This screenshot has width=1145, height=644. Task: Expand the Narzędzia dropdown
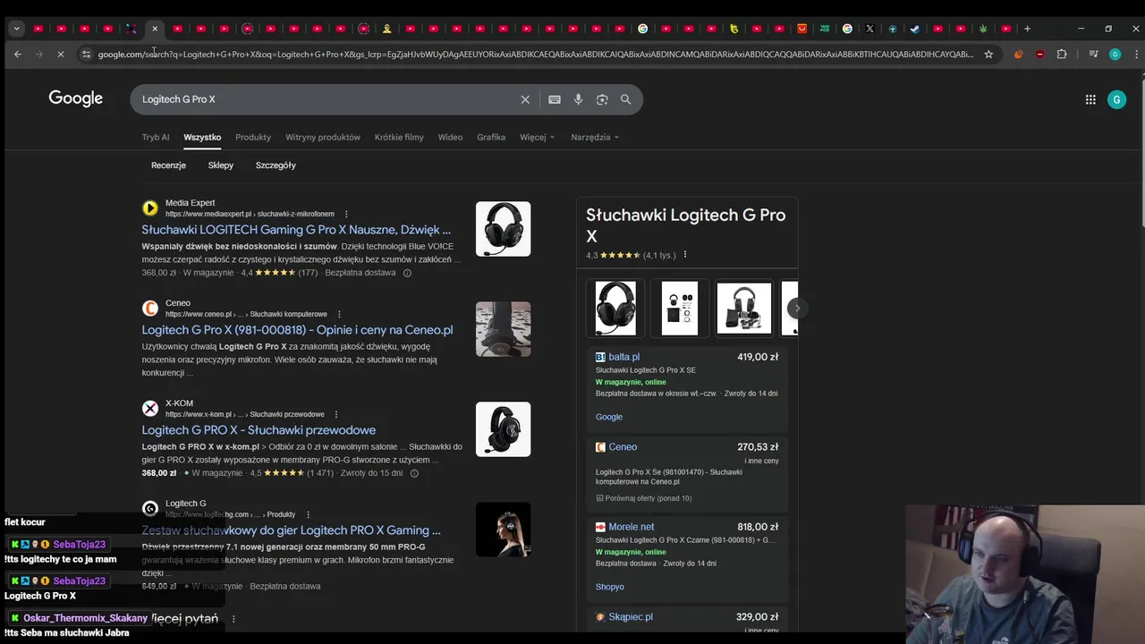pos(595,137)
